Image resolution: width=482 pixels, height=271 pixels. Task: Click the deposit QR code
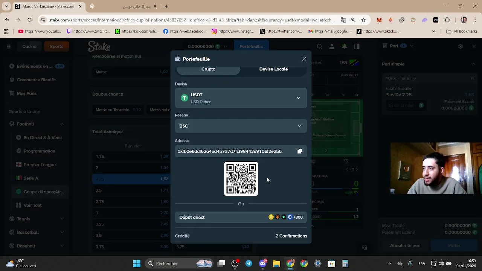(241, 179)
